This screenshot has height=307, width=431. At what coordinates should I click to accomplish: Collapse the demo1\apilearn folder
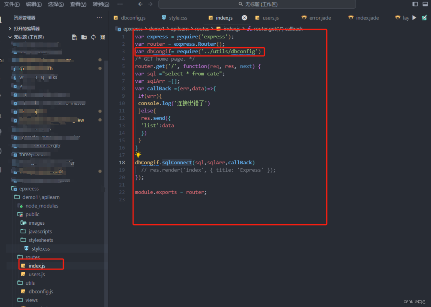point(41,197)
